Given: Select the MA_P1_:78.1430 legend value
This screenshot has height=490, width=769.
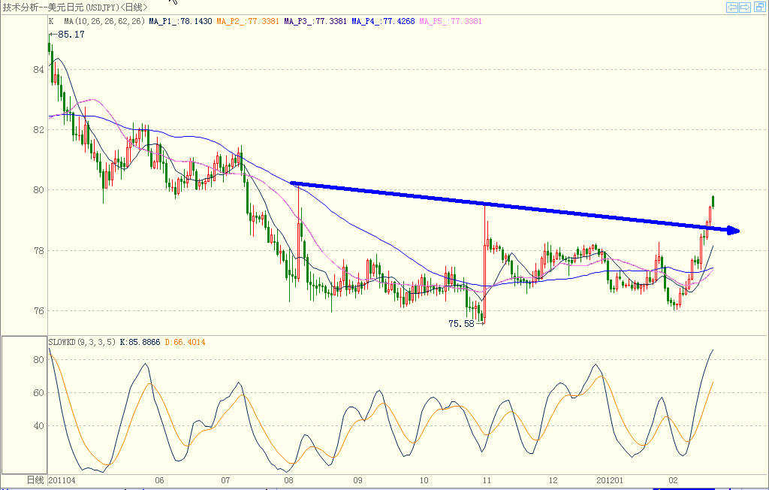Looking at the screenshot, I should click(180, 21).
